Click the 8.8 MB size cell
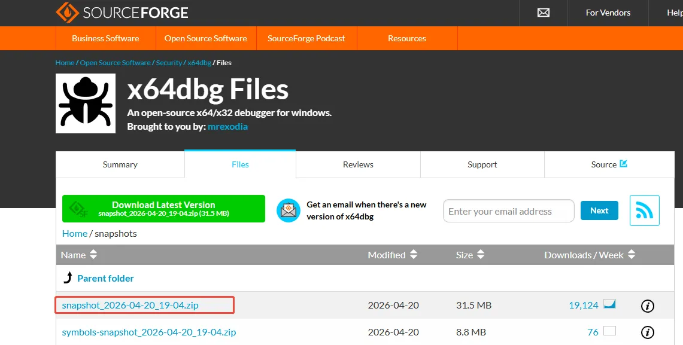This screenshot has height=345, width=683. 471,332
